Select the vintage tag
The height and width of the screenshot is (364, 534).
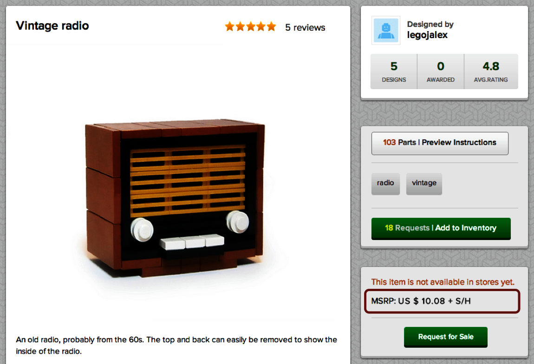[x=424, y=183]
